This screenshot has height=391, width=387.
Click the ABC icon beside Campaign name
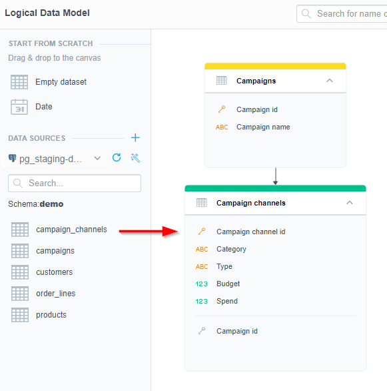(222, 127)
